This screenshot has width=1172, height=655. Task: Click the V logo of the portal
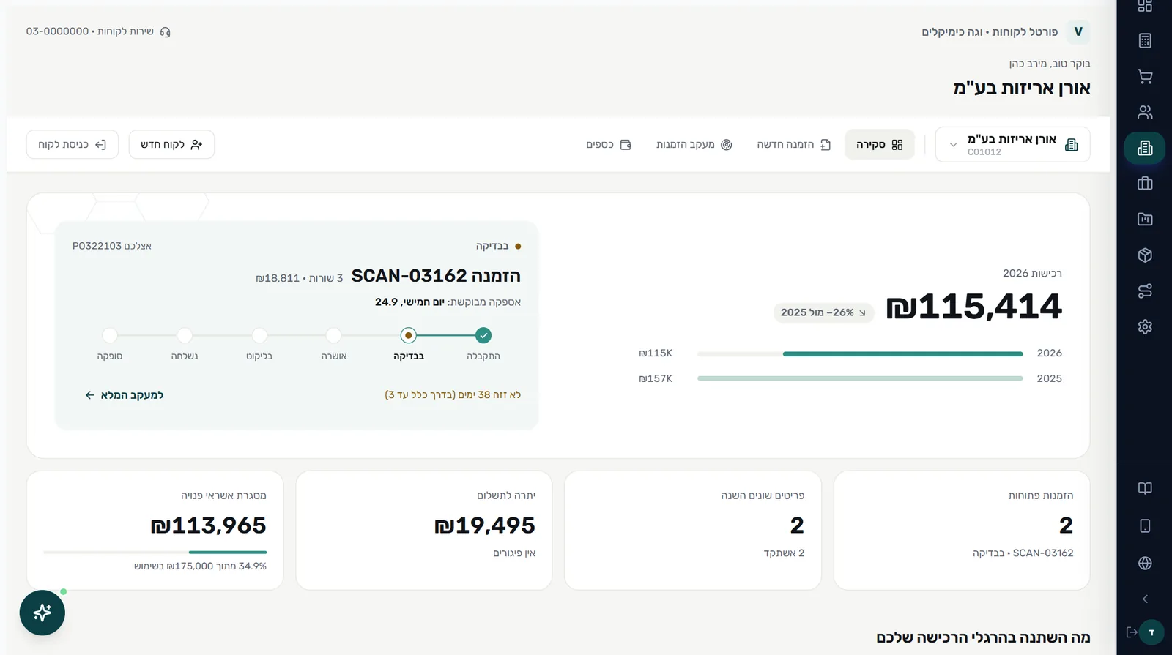pos(1078,31)
